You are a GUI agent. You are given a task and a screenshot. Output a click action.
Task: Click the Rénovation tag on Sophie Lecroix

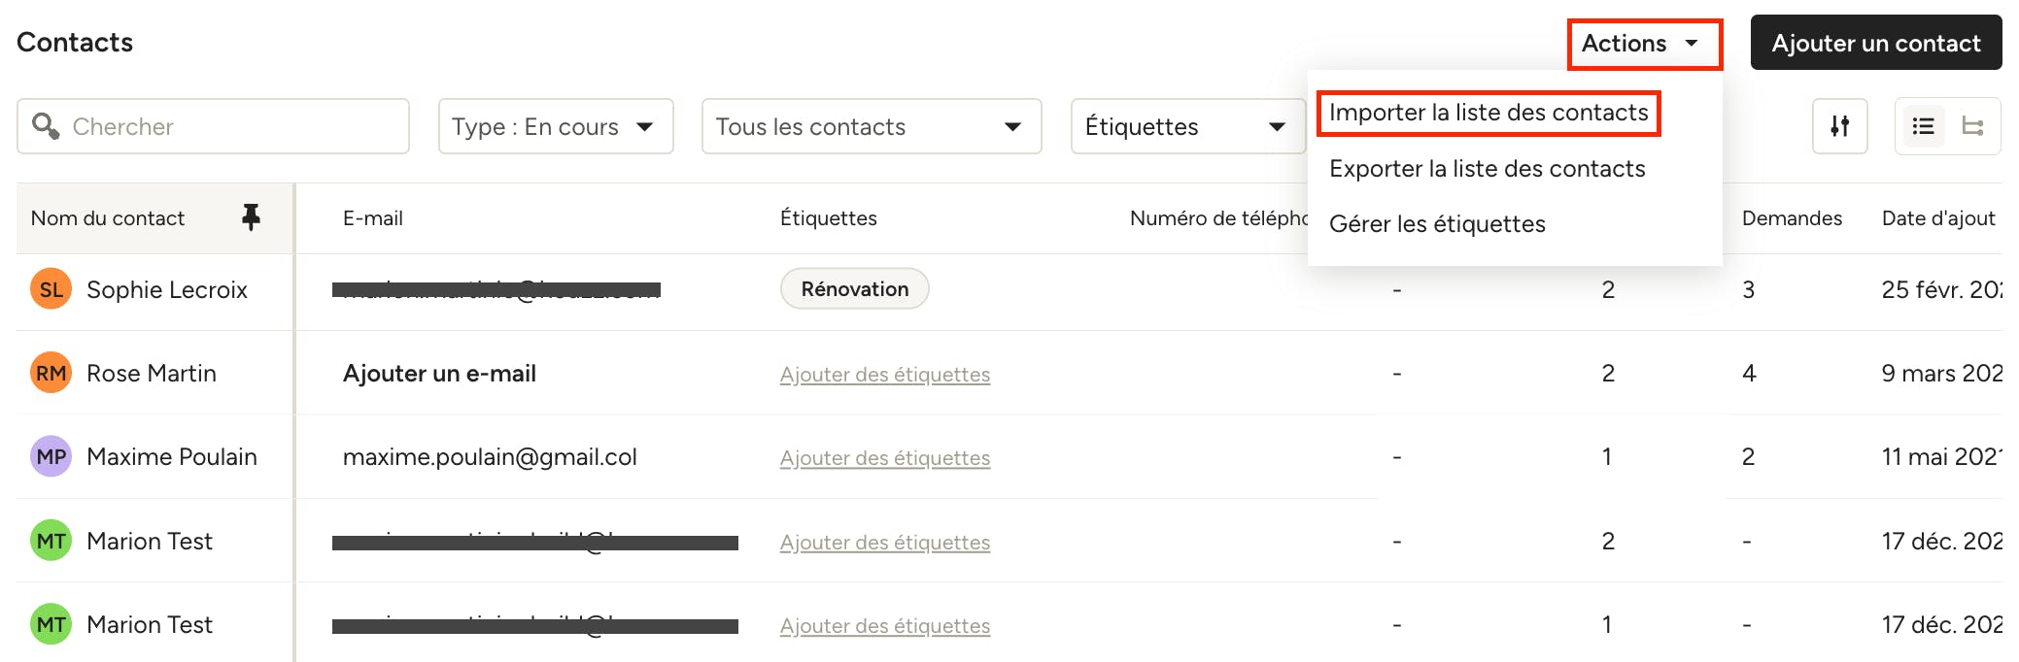(855, 289)
